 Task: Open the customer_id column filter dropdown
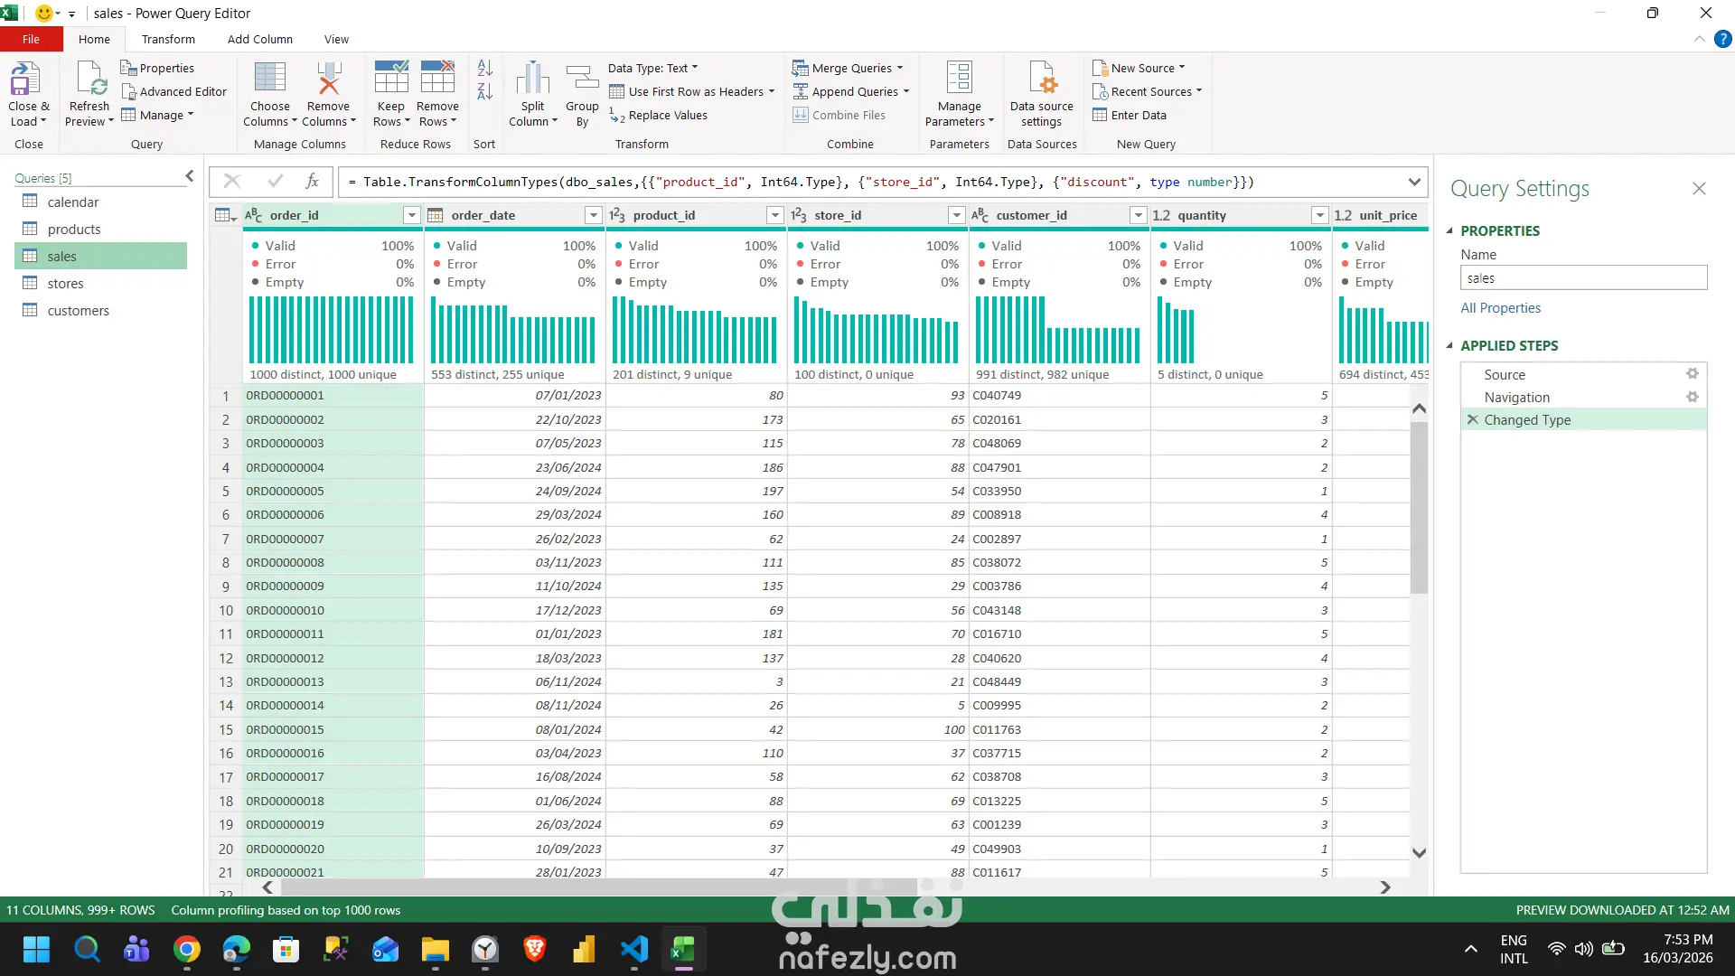coord(1138,215)
